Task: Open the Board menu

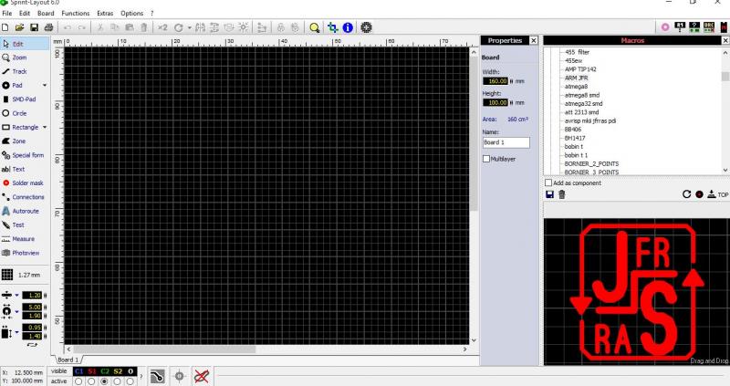Action: (46, 14)
